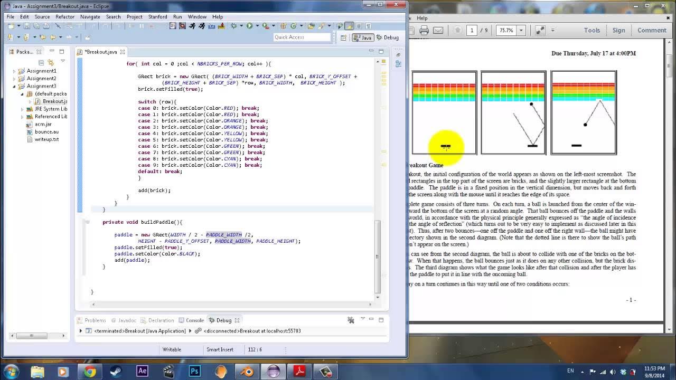The width and height of the screenshot is (676, 380).
Task: Switch to the Debug perspective
Action: coord(387,37)
